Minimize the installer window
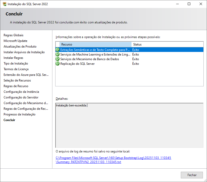Screen dimensions: 207x182 click(177, 4)
